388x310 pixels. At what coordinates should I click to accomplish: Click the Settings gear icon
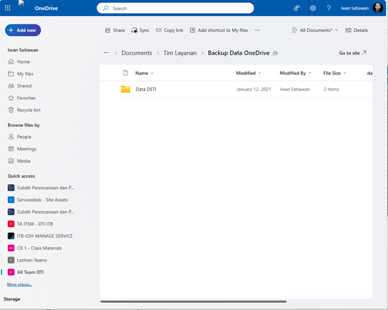pyautogui.click(x=313, y=8)
